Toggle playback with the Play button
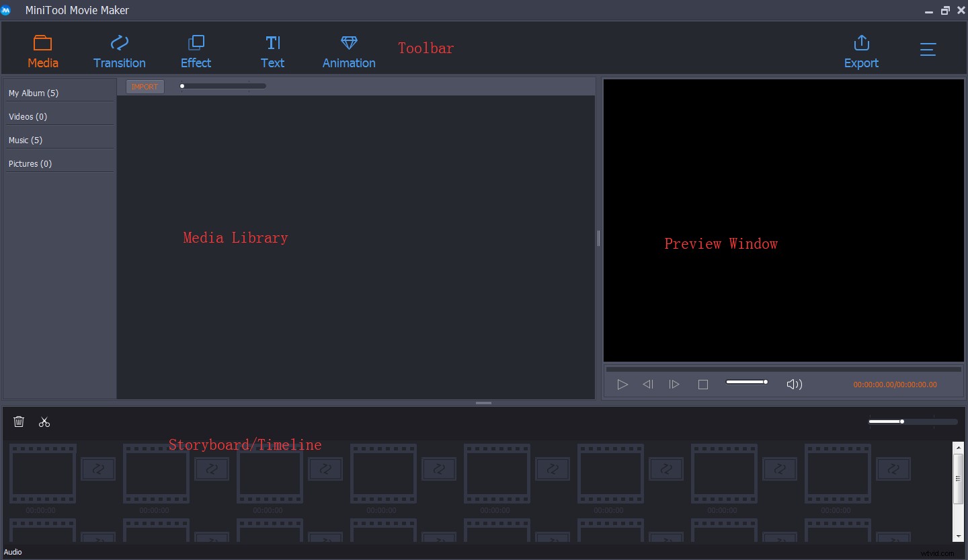The width and height of the screenshot is (968, 560). (x=622, y=384)
